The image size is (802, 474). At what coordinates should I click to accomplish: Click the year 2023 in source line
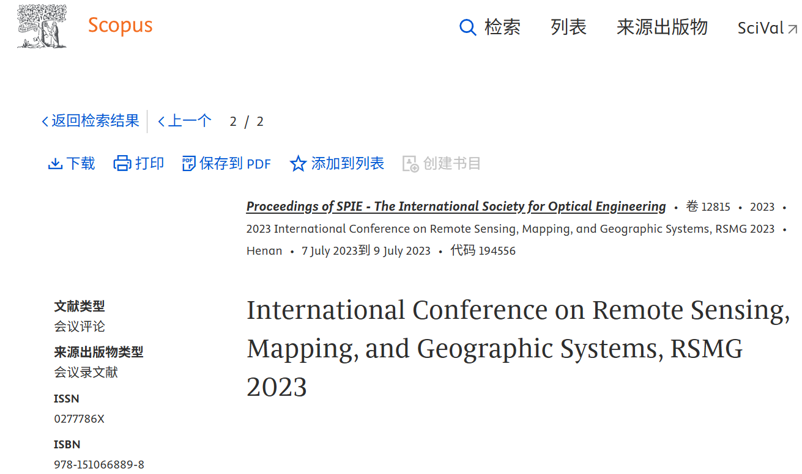point(762,207)
